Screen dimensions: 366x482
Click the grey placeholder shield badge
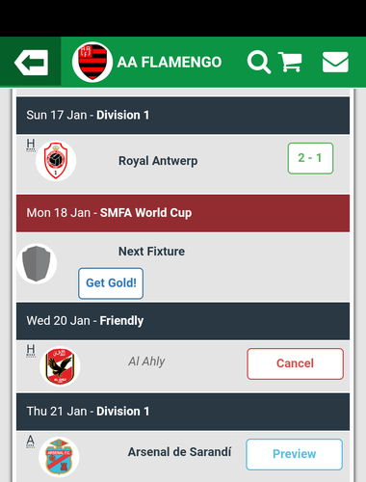(x=37, y=263)
